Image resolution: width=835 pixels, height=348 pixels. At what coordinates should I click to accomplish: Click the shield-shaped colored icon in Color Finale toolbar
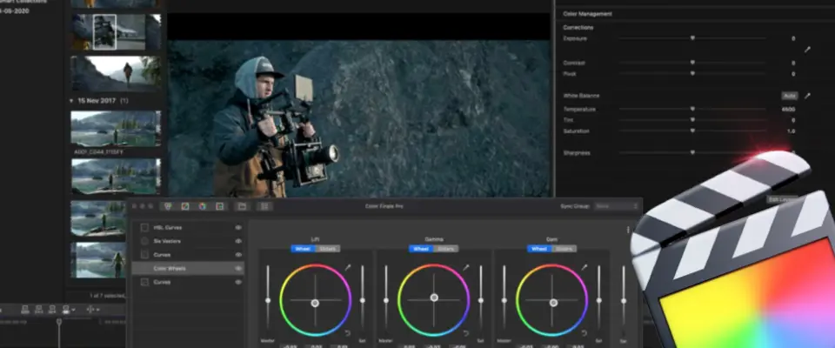coord(168,206)
